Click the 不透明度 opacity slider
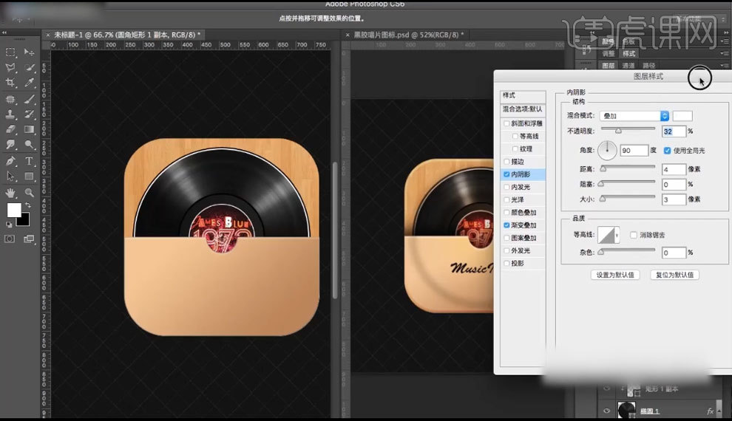 coord(628,130)
